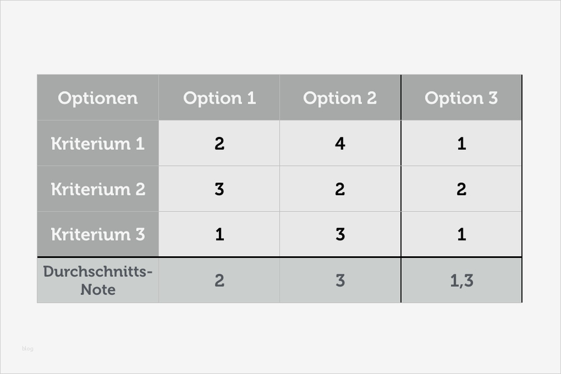The height and width of the screenshot is (374, 561).
Task: Click Kriterium 2 score under Option 1
Action: coord(219,189)
